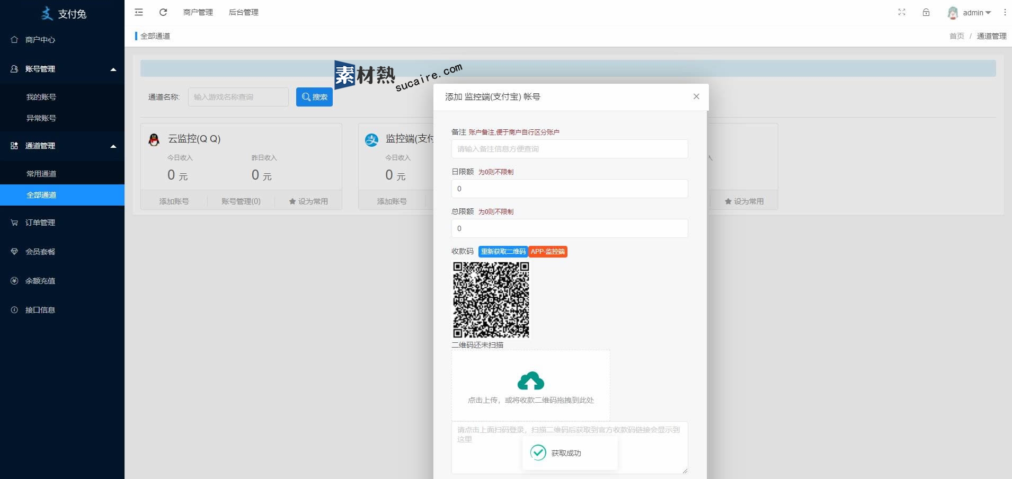1012x479 pixels.
Task: Switch to 商户管理 top tab
Action: coord(198,12)
